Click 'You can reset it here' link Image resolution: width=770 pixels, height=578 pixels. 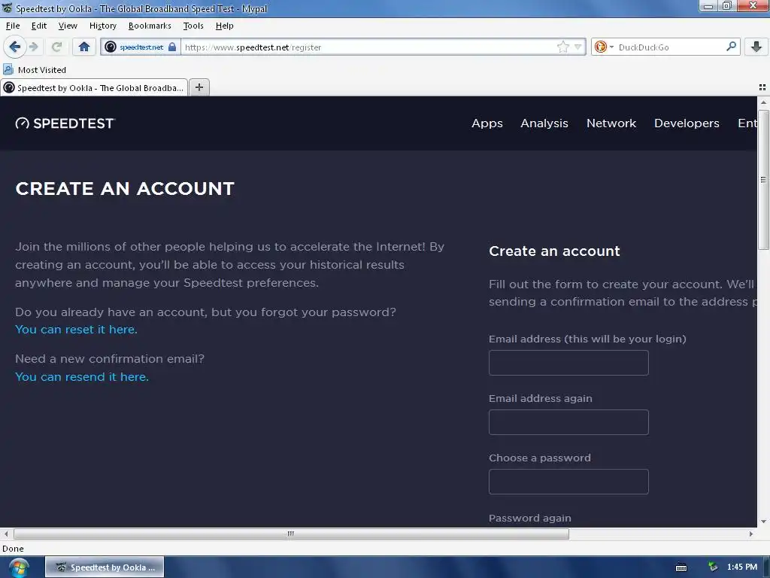[x=76, y=330]
